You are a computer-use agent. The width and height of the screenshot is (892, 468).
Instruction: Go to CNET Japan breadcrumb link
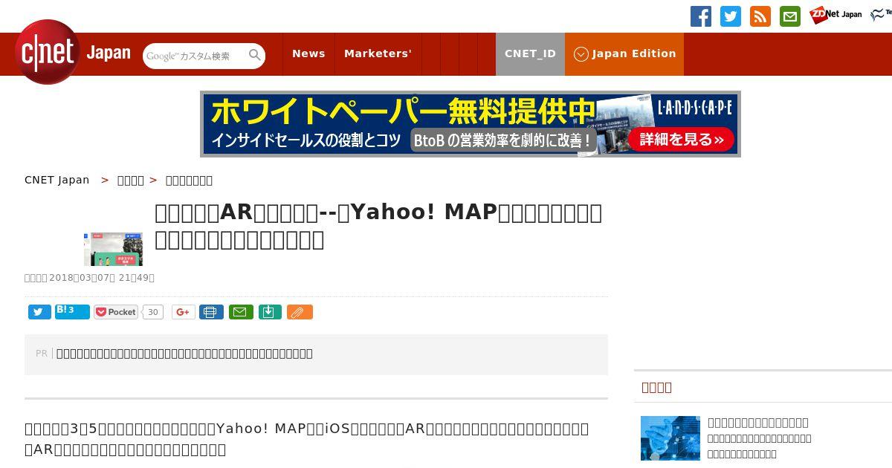56,180
